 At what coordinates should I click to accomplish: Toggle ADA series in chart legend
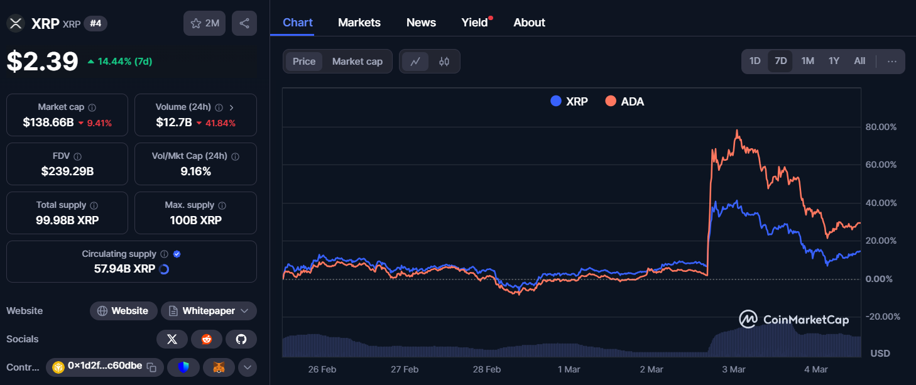pyautogui.click(x=624, y=101)
